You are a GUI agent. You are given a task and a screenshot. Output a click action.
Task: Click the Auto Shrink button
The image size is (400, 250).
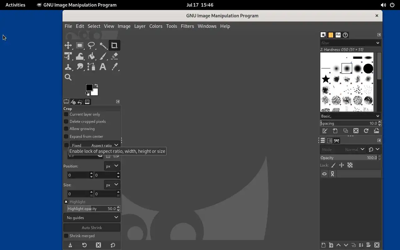[x=92, y=227]
